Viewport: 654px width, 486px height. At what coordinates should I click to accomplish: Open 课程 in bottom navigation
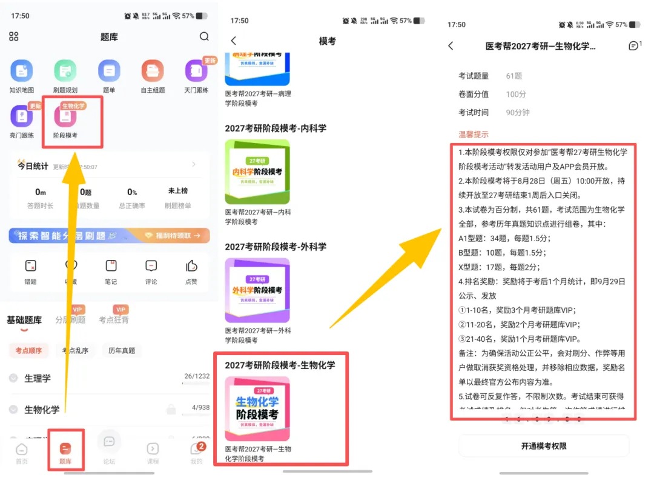coord(153,453)
